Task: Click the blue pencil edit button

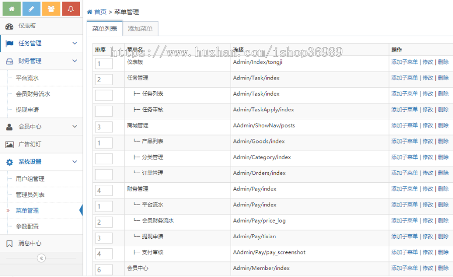Action: pyautogui.click(x=31, y=9)
